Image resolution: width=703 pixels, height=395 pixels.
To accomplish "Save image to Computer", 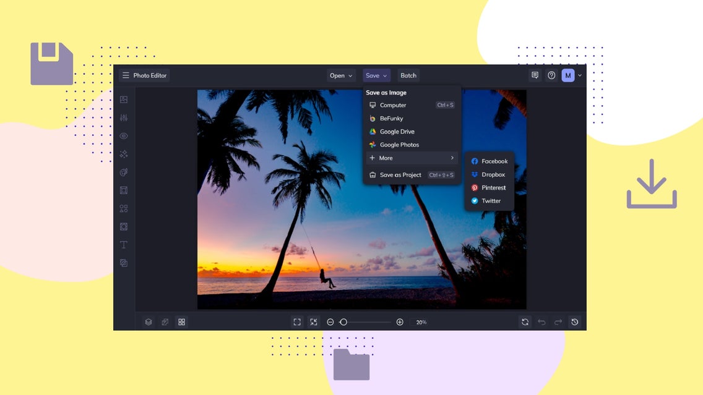I will pos(412,105).
